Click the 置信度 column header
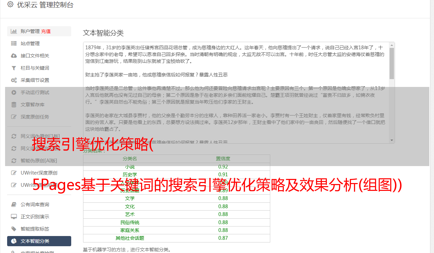 click(223, 159)
